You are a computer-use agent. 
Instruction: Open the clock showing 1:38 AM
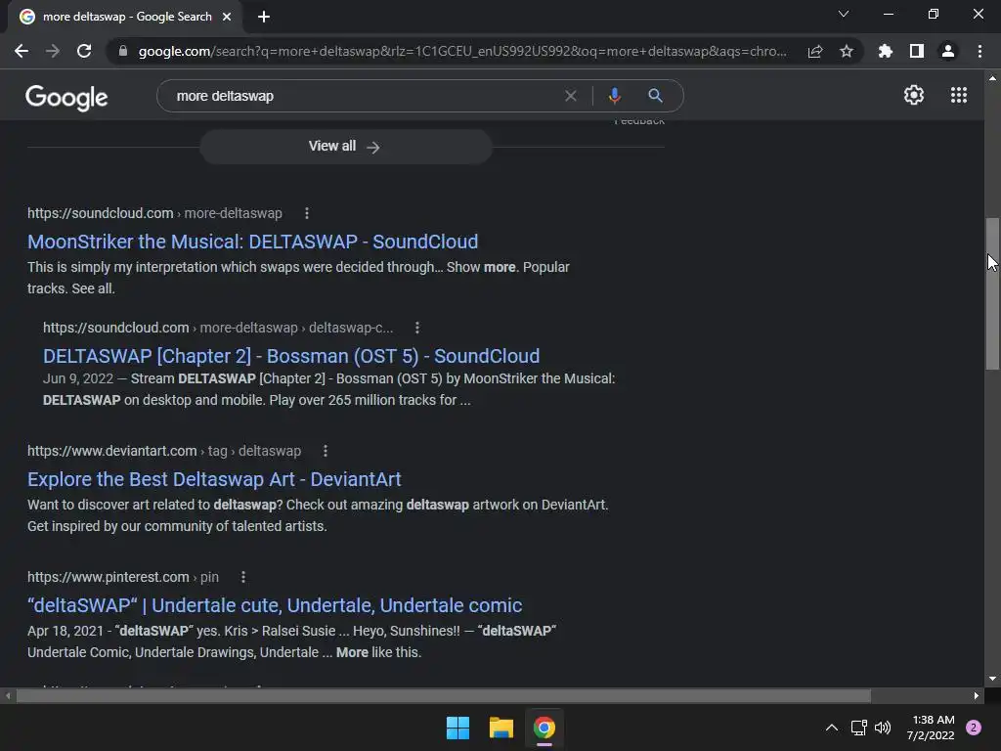(x=931, y=728)
